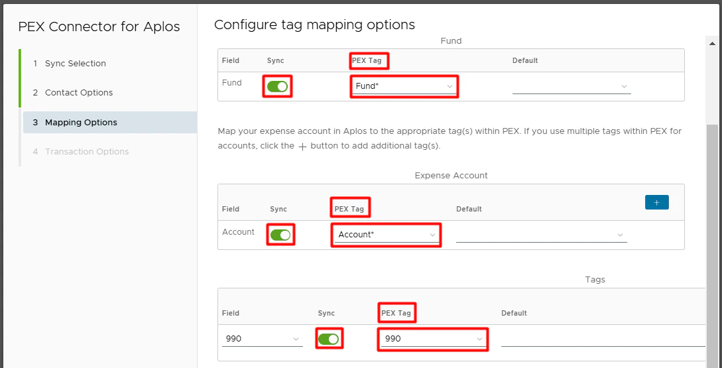Click the PEX Tag header in Fund table
This screenshot has height=368, width=722.
pyautogui.click(x=369, y=60)
